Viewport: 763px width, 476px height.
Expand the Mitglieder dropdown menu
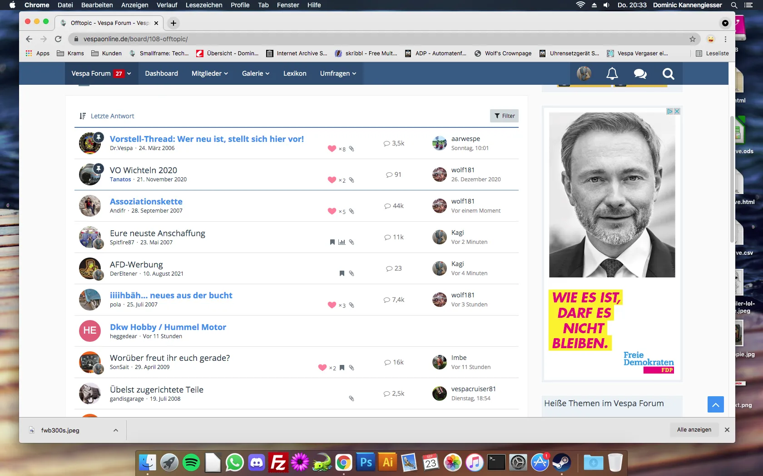click(x=209, y=73)
